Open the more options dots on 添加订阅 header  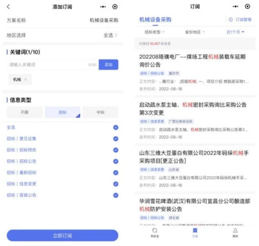click(103, 7)
